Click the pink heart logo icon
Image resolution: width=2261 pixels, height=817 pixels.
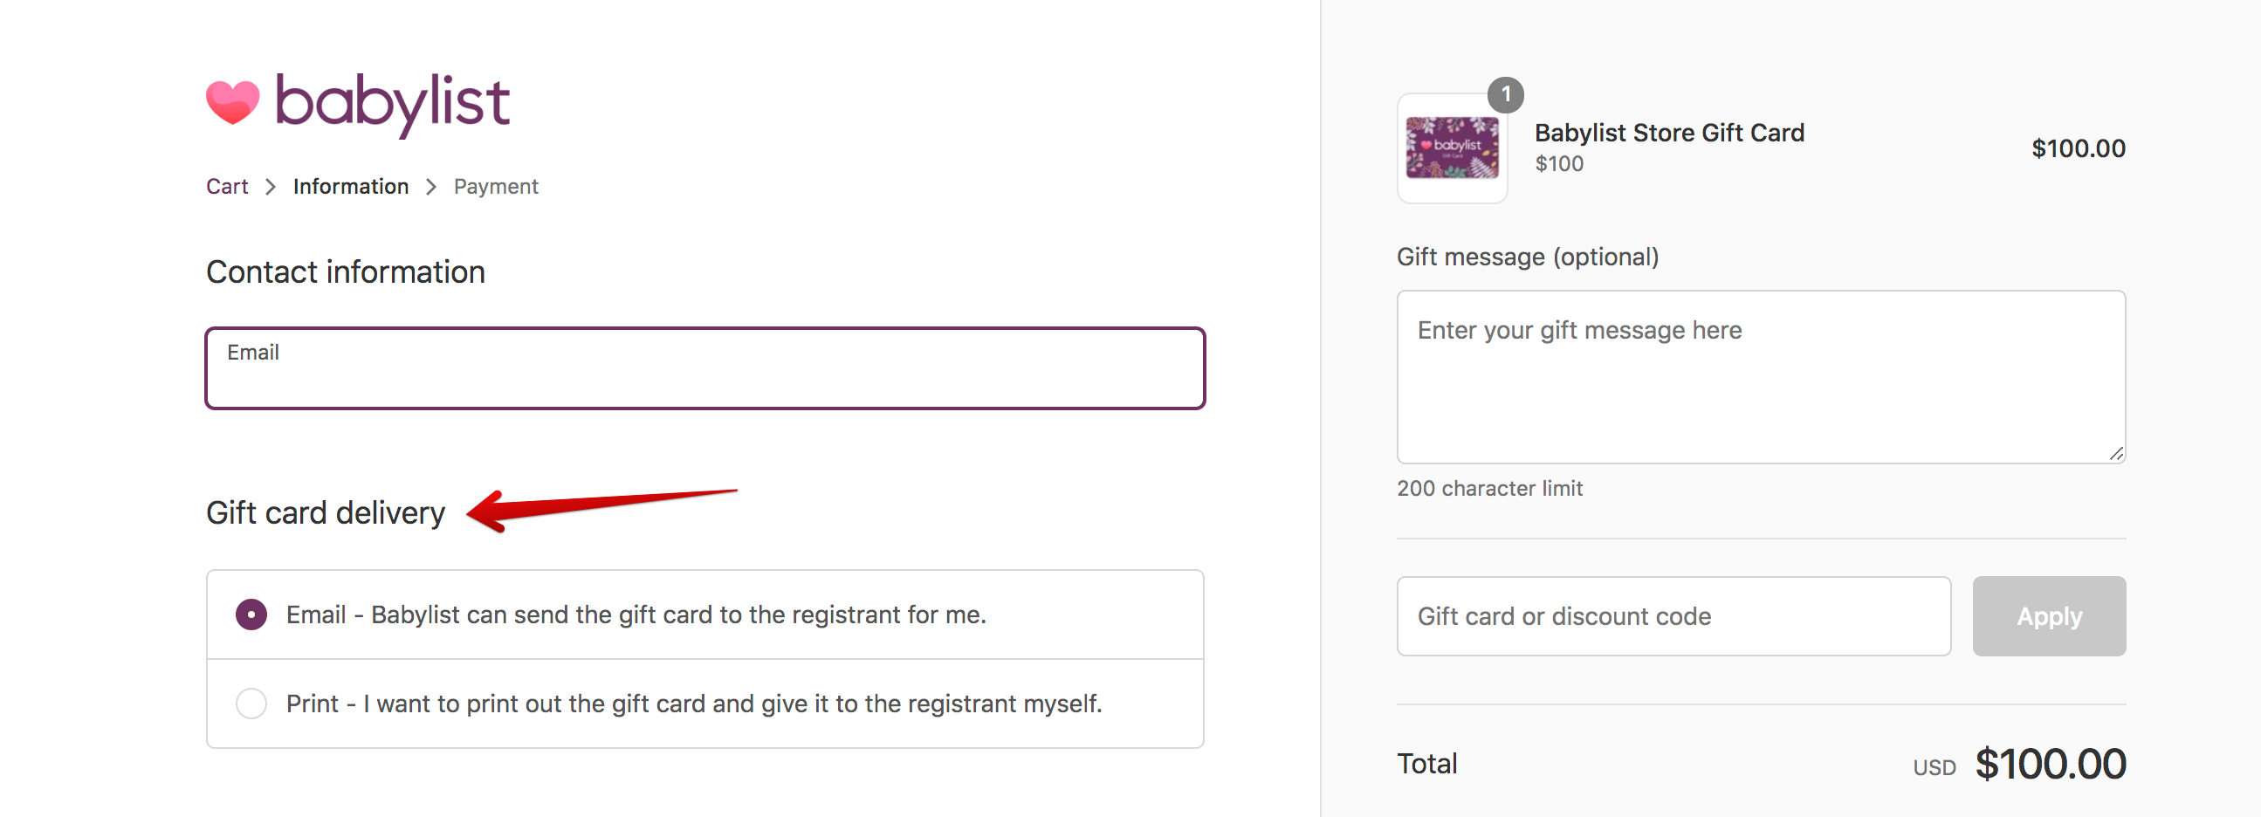point(232,103)
